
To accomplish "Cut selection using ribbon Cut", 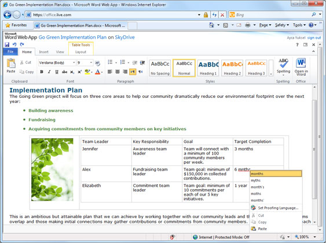I will click(25, 62).
